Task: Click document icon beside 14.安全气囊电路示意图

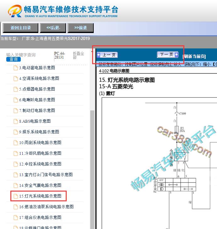Action: tap(16, 186)
